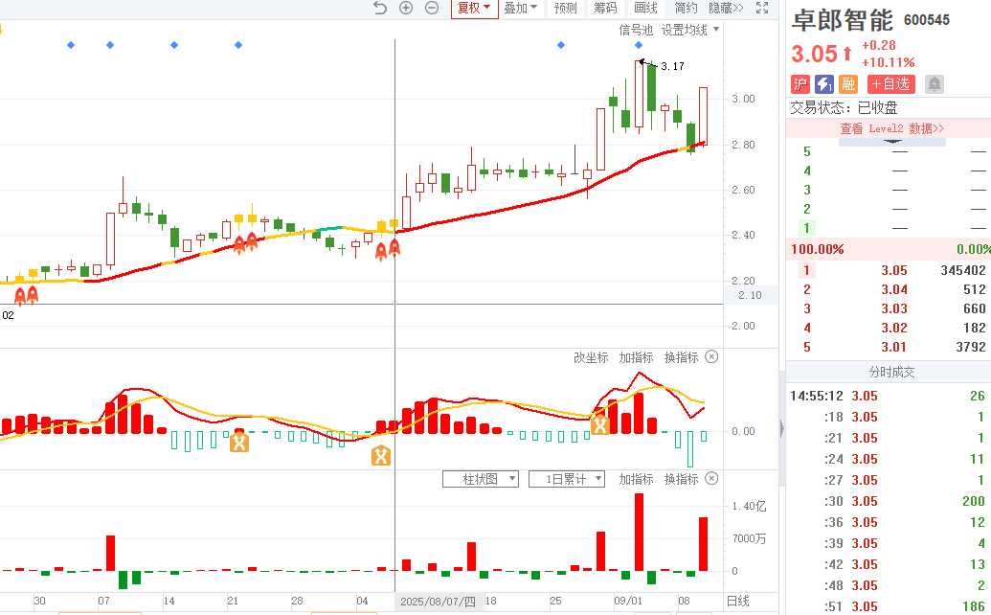Select order book price 3.04
The height and width of the screenshot is (615, 991).
pos(894,289)
